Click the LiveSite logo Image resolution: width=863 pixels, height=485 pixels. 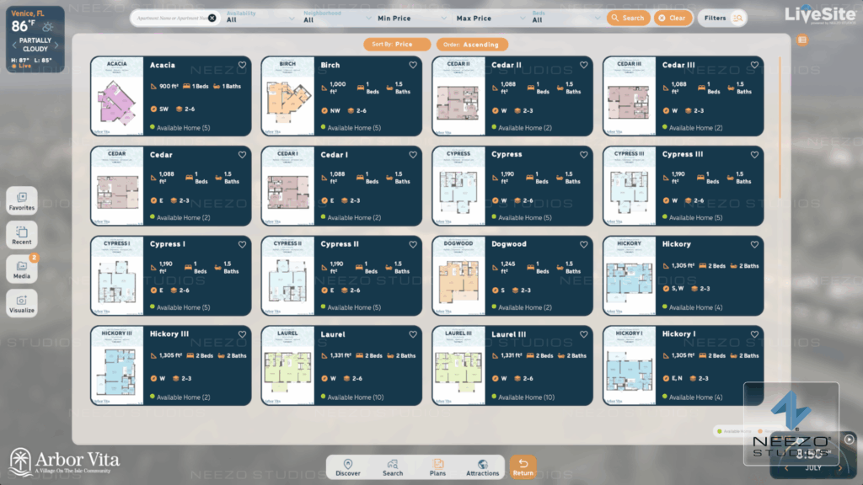[x=821, y=15]
